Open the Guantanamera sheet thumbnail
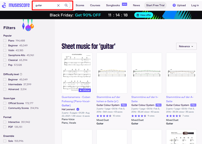202x144 pixels. click(77, 73)
